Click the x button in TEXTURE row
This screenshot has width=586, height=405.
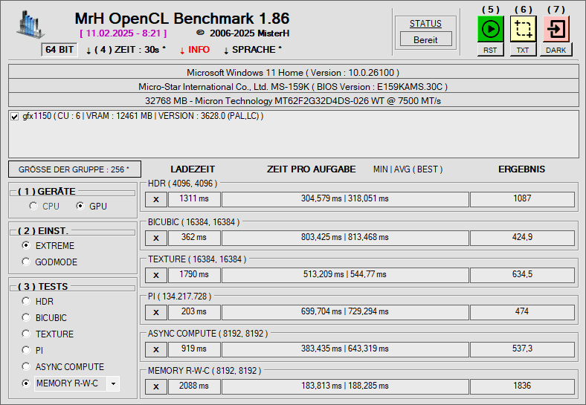(x=156, y=276)
